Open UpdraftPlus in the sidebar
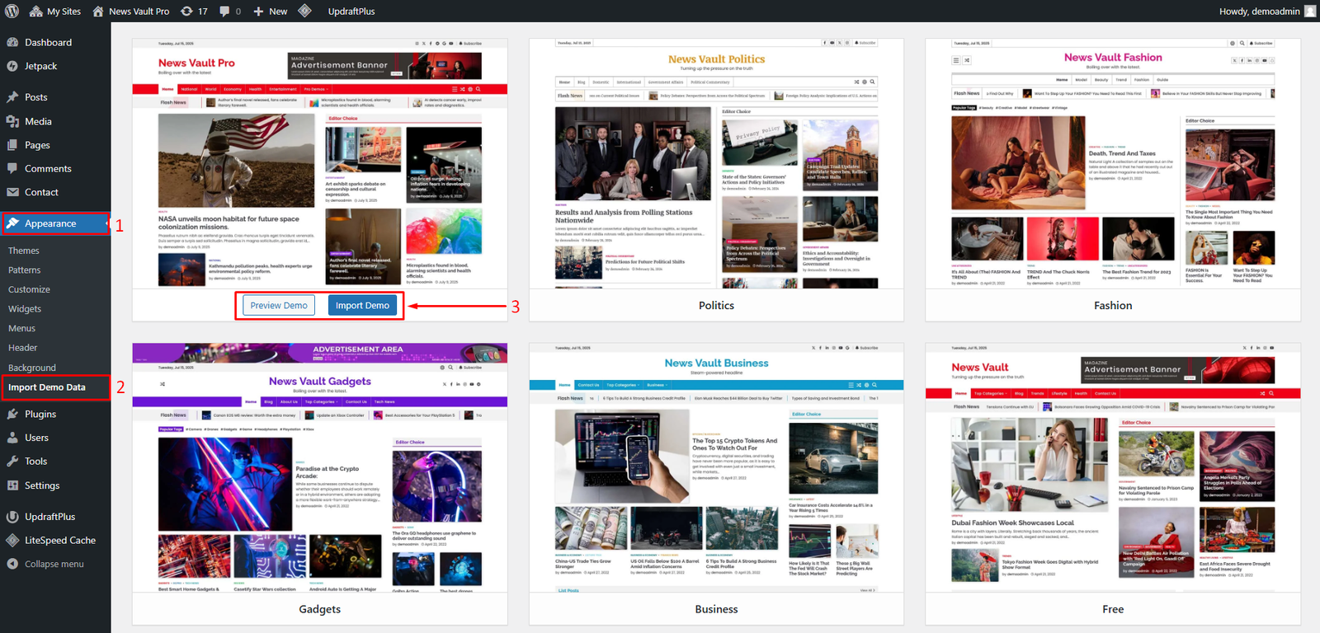This screenshot has height=633, width=1320. click(55, 517)
